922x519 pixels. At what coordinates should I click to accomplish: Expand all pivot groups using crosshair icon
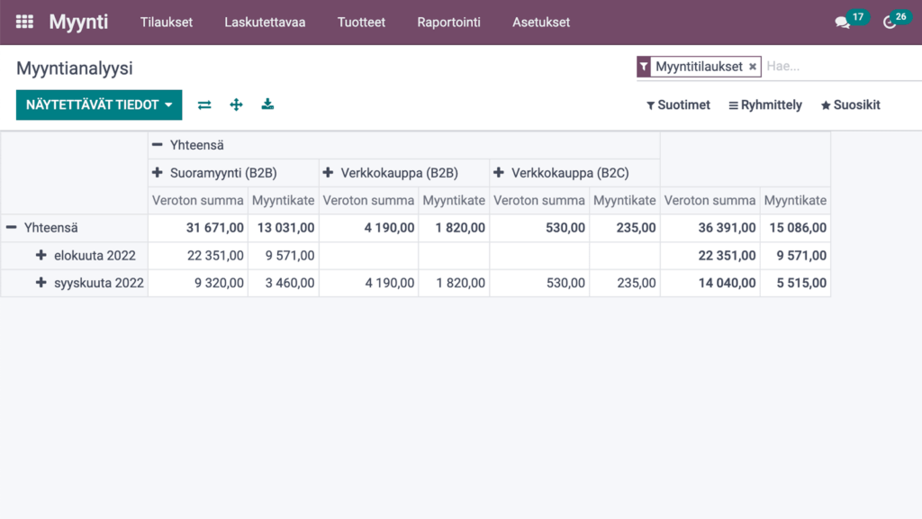(x=236, y=105)
